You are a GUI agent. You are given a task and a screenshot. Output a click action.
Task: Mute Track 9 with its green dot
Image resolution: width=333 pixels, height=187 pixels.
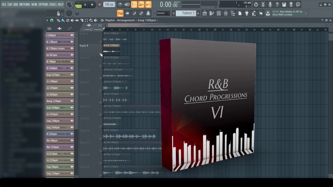pyautogui.click(x=100, y=54)
